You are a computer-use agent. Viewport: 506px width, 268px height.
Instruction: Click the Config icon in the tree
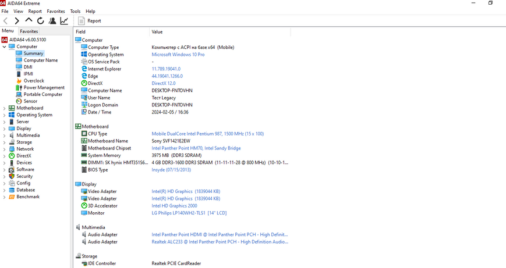point(12,183)
